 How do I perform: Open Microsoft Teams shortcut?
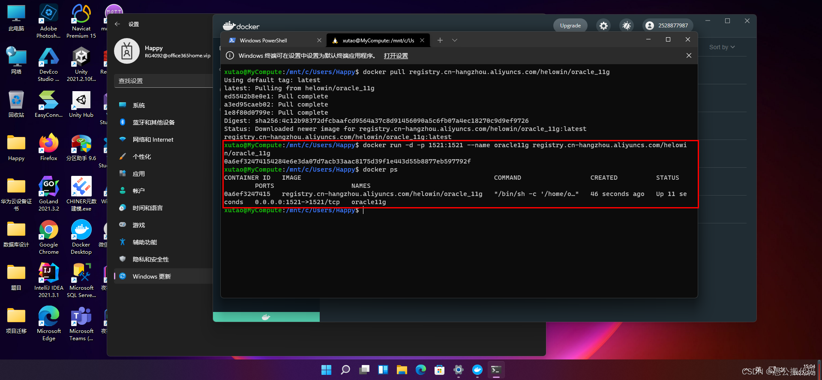click(x=81, y=324)
